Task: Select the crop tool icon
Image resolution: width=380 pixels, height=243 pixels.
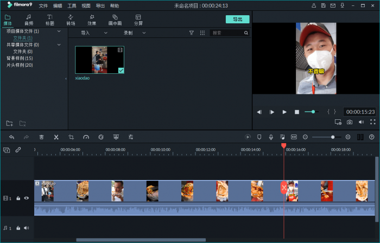Action: tap(71, 137)
